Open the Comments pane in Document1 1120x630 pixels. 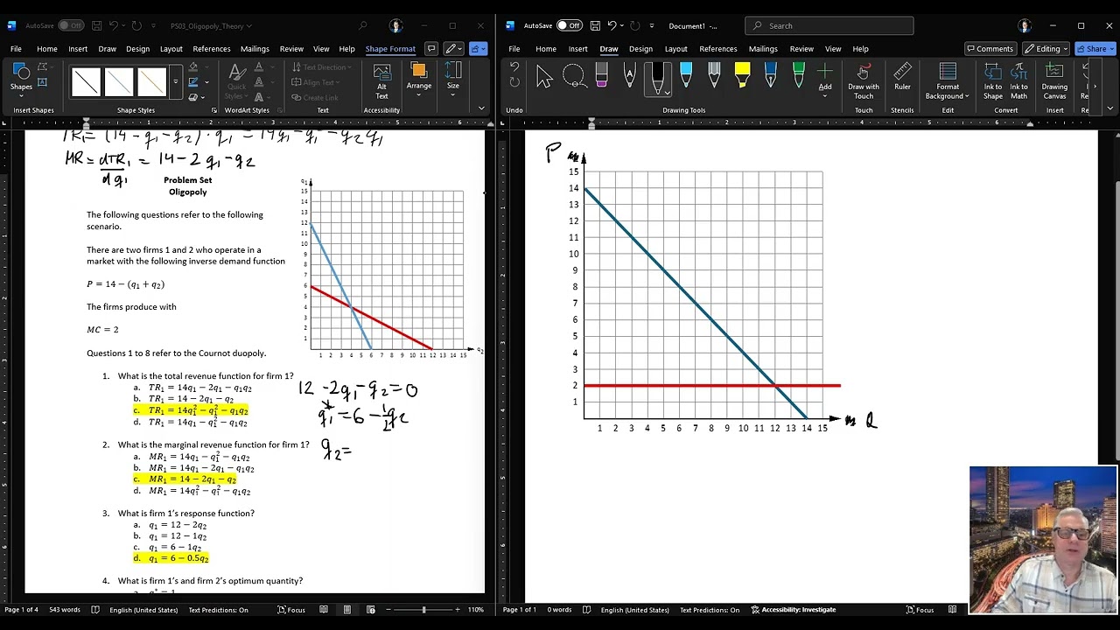[990, 49]
